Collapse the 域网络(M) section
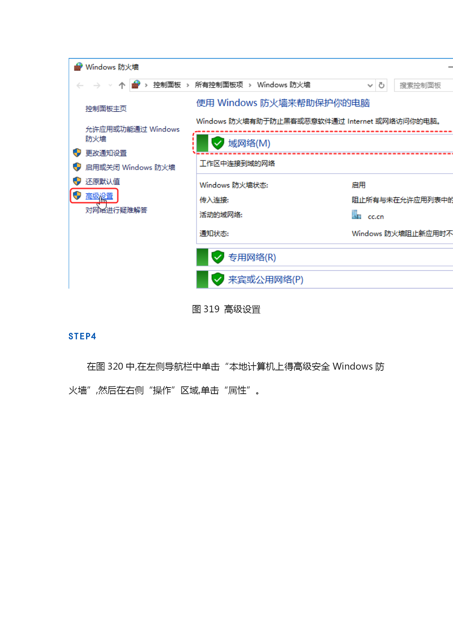Image resolution: width=453 pixels, height=640 pixels. 325,143
